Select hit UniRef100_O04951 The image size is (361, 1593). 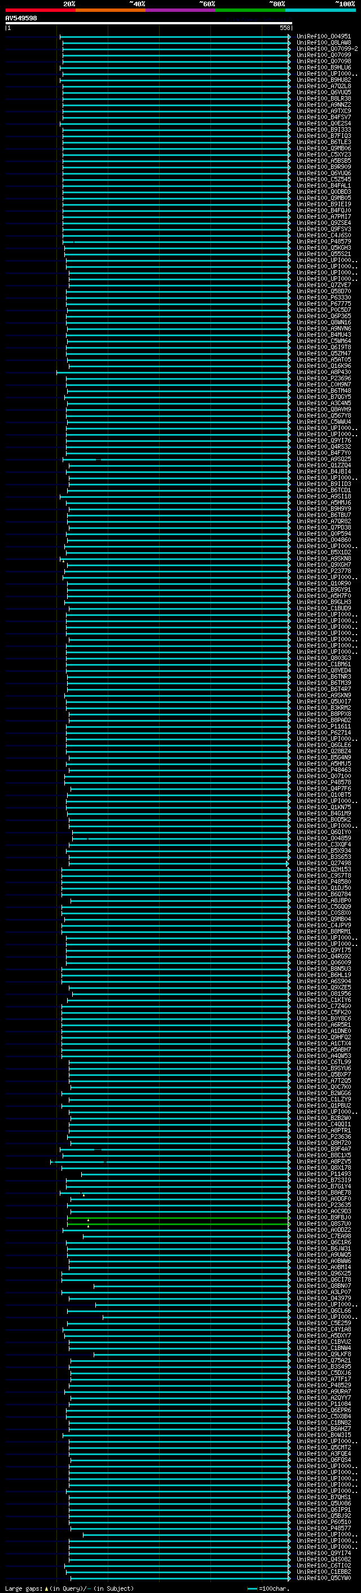pyautogui.click(x=324, y=37)
